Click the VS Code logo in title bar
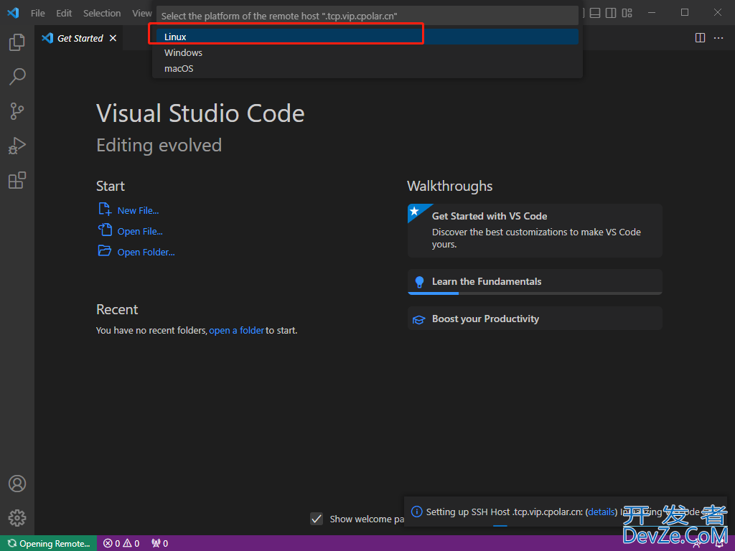This screenshot has width=735, height=551. [13, 13]
